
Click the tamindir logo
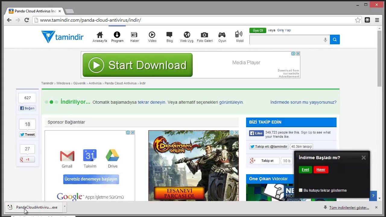(62, 36)
